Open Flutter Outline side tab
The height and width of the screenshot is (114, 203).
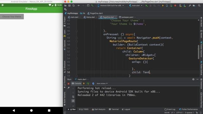click(x=201, y=68)
